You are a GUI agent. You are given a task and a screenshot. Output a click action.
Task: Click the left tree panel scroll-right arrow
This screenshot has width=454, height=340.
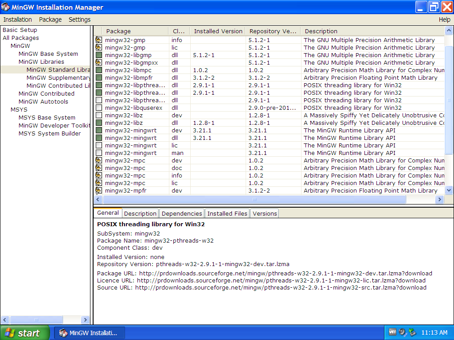coord(85,320)
